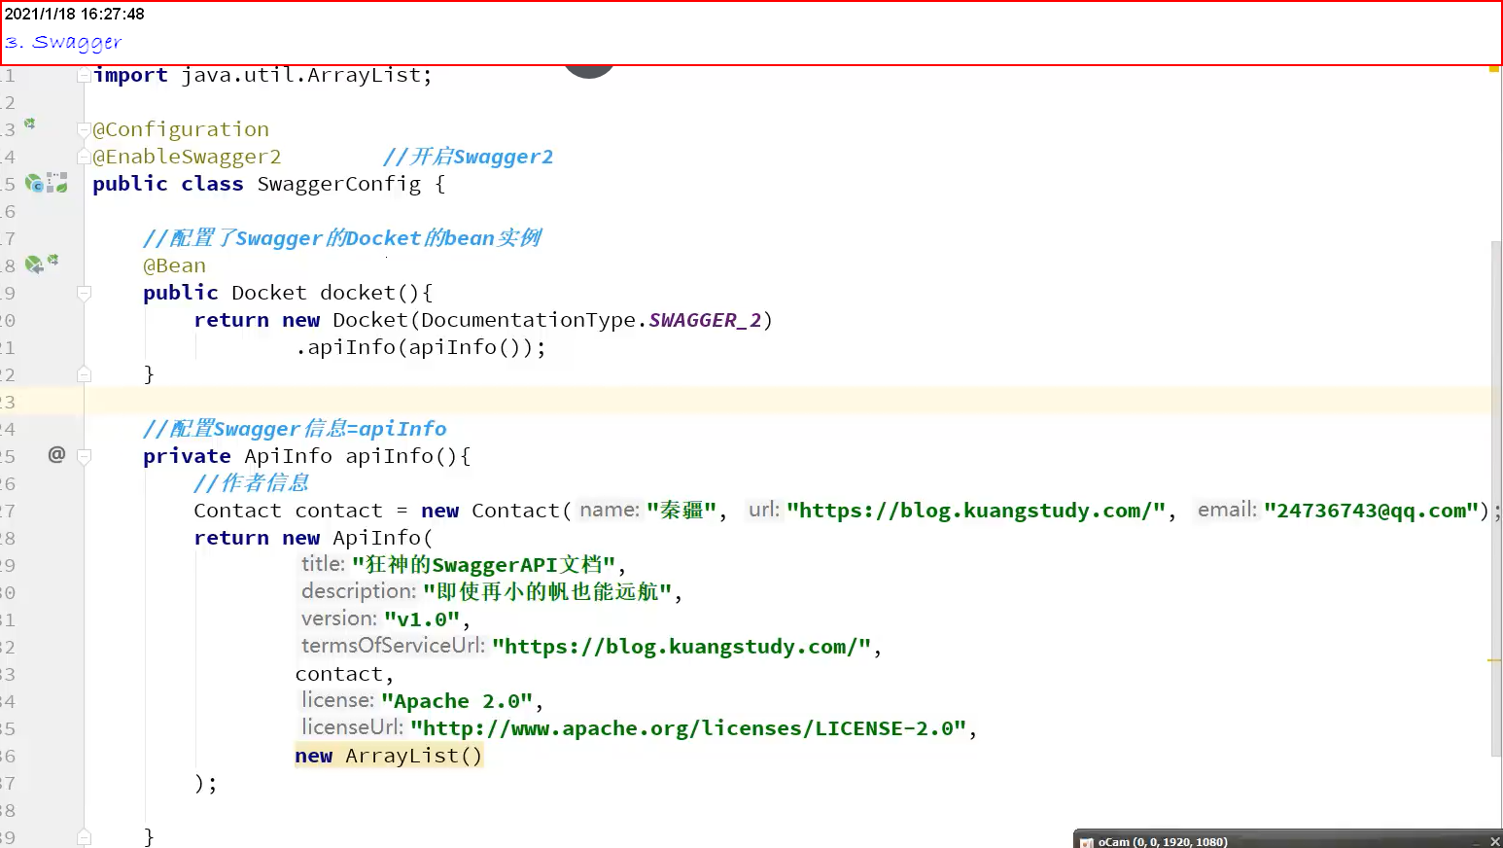This screenshot has height=848, width=1503.
Task: Collapse the import statements fold marker
Action: 84,75
